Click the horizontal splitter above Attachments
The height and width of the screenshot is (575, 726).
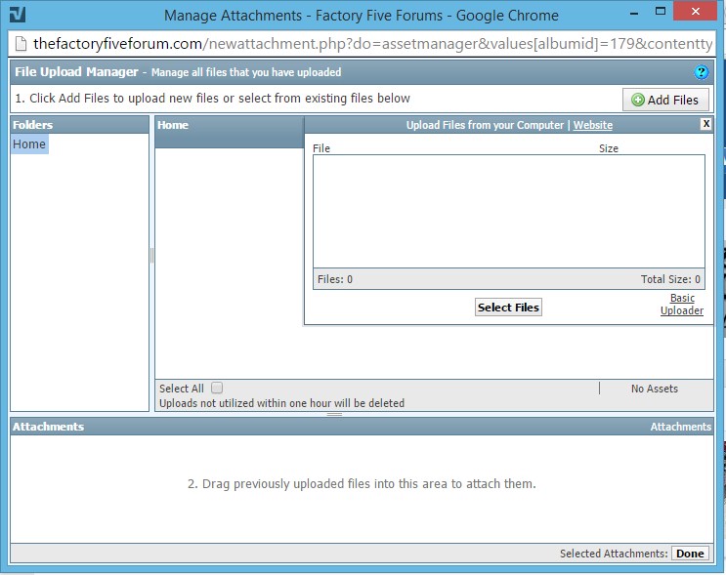pos(334,415)
